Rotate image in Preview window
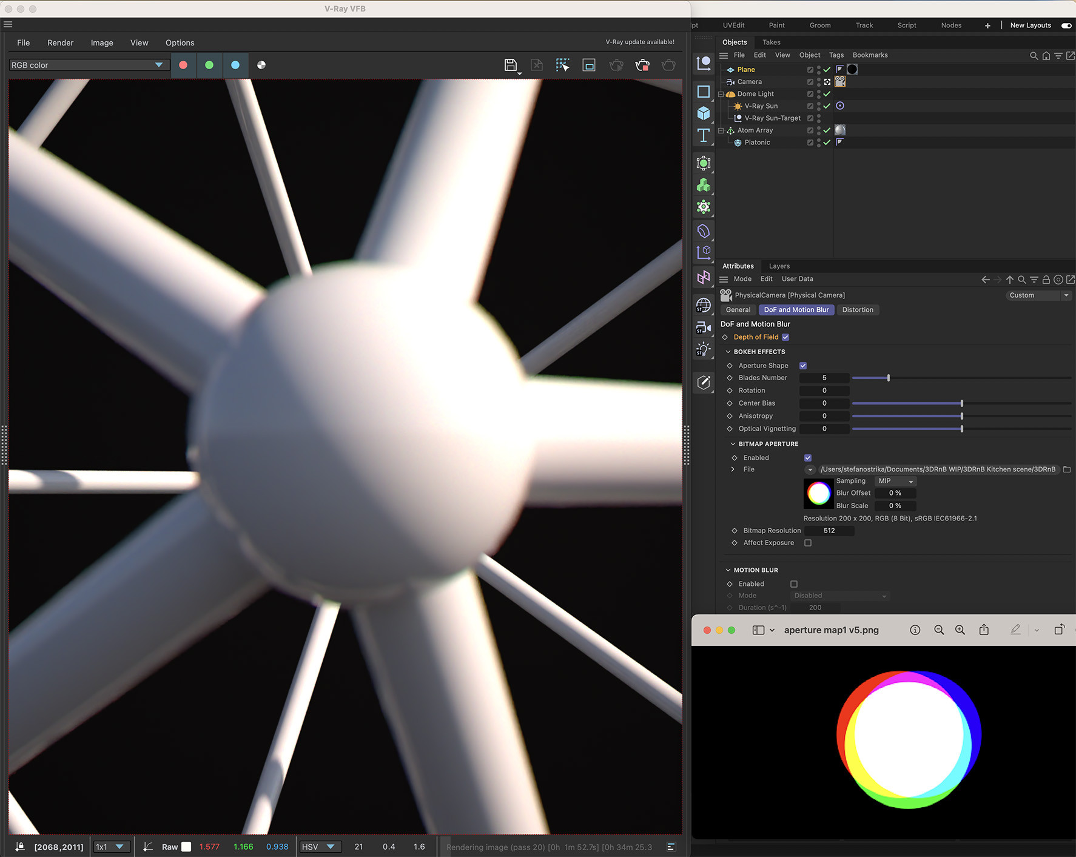The image size is (1076, 857). pos(1059,630)
